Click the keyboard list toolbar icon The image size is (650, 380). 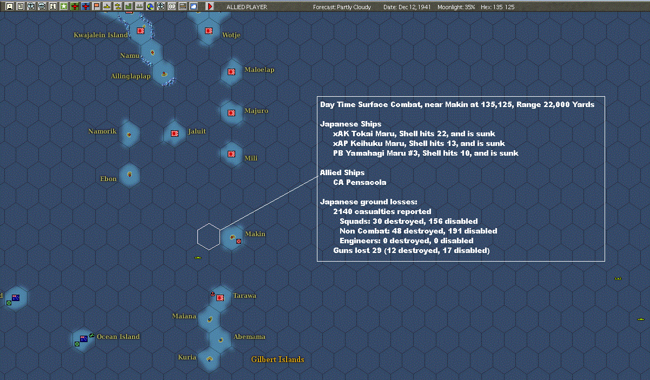pyautogui.click(x=183, y=6)
